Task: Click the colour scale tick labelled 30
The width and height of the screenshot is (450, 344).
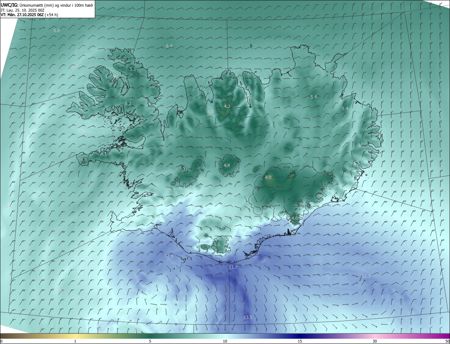Action: 375,341
